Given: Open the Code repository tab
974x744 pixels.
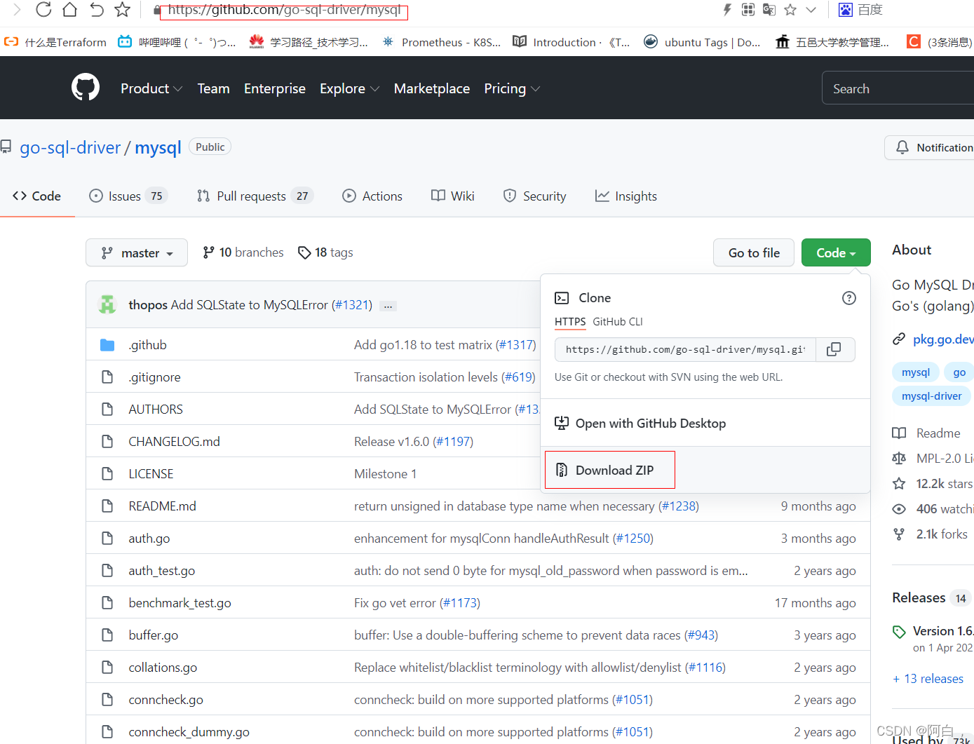Looking at the screenshot, I should click(37, 196).
